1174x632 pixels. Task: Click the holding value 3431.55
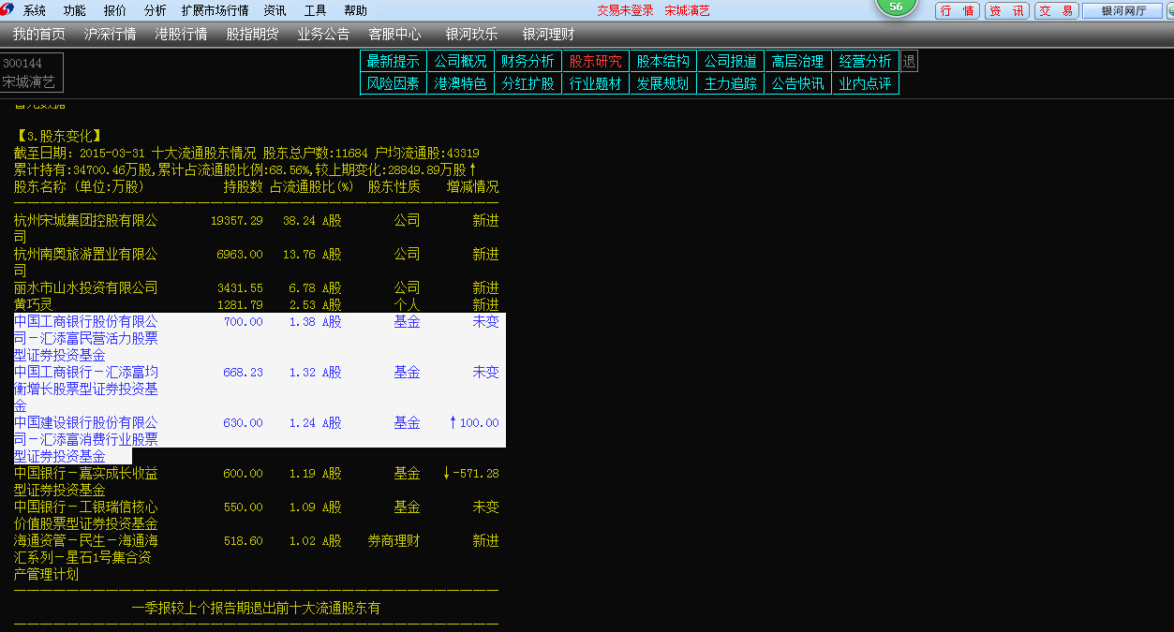[x=240, y=288]
